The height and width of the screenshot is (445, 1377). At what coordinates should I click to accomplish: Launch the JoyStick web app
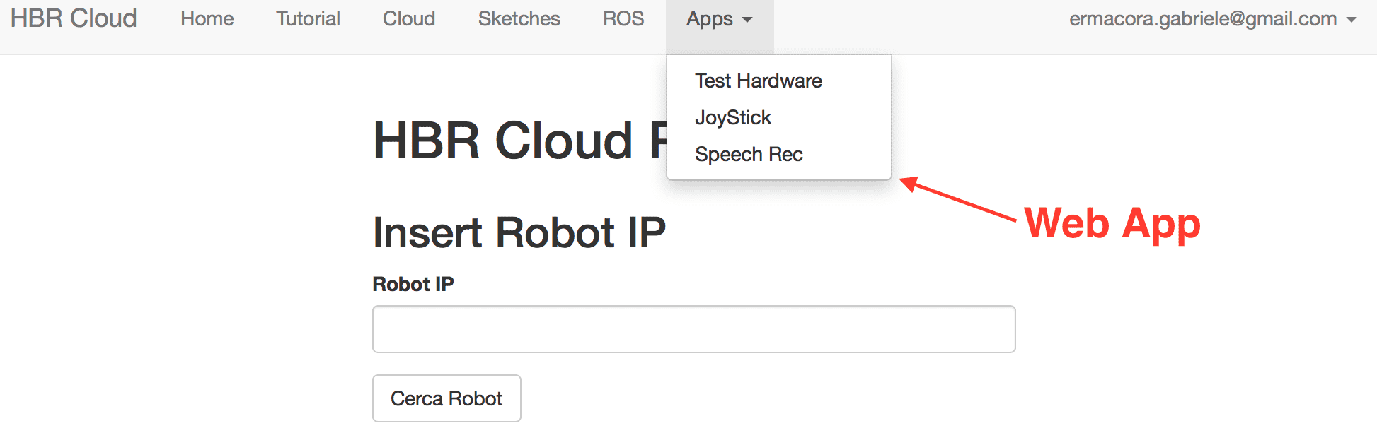[x=733, y=117]
